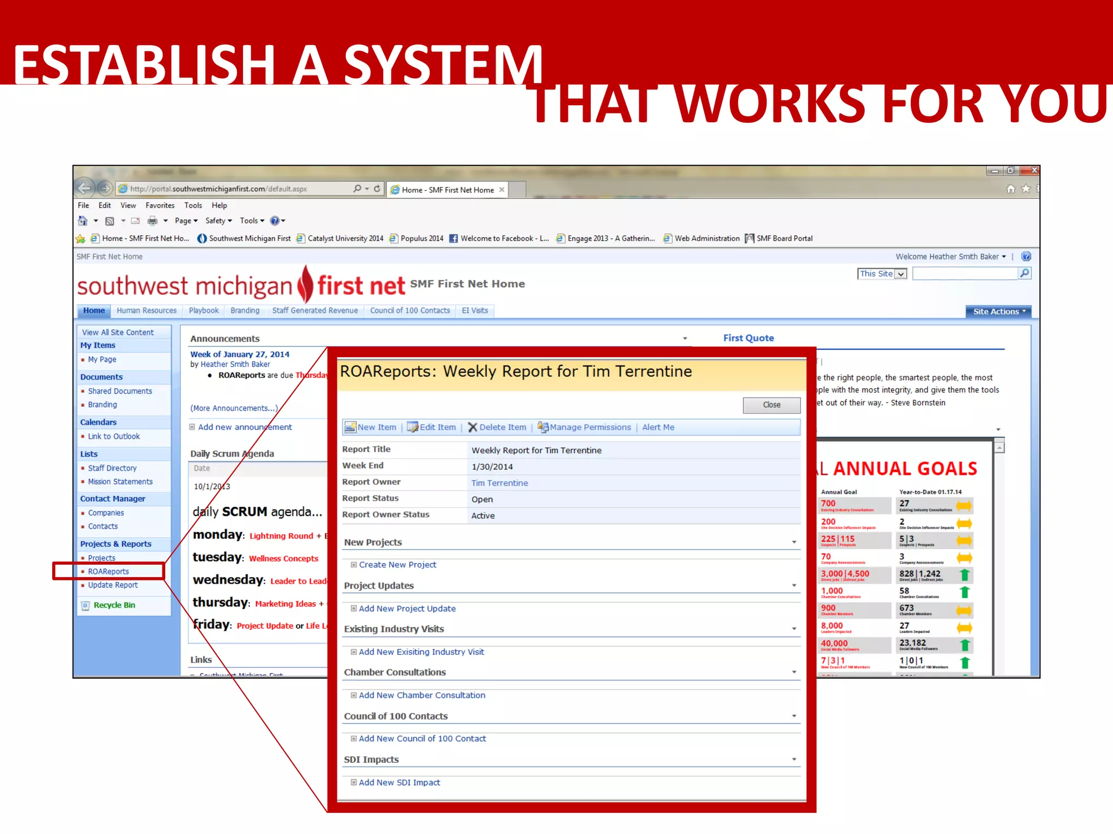
Task: Click the Refresh icon in address bar
Action: pos(377,188)
